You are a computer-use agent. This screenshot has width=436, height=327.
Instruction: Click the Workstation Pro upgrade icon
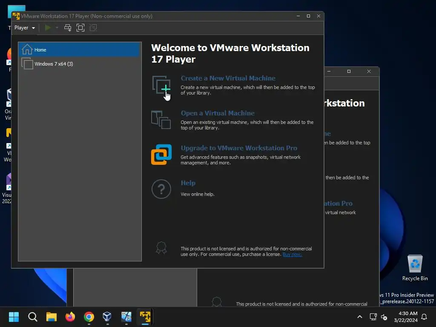pos(161,154)
